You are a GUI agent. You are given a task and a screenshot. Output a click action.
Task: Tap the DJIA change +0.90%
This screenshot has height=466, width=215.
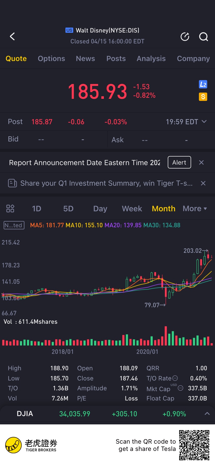click(174, 414)
